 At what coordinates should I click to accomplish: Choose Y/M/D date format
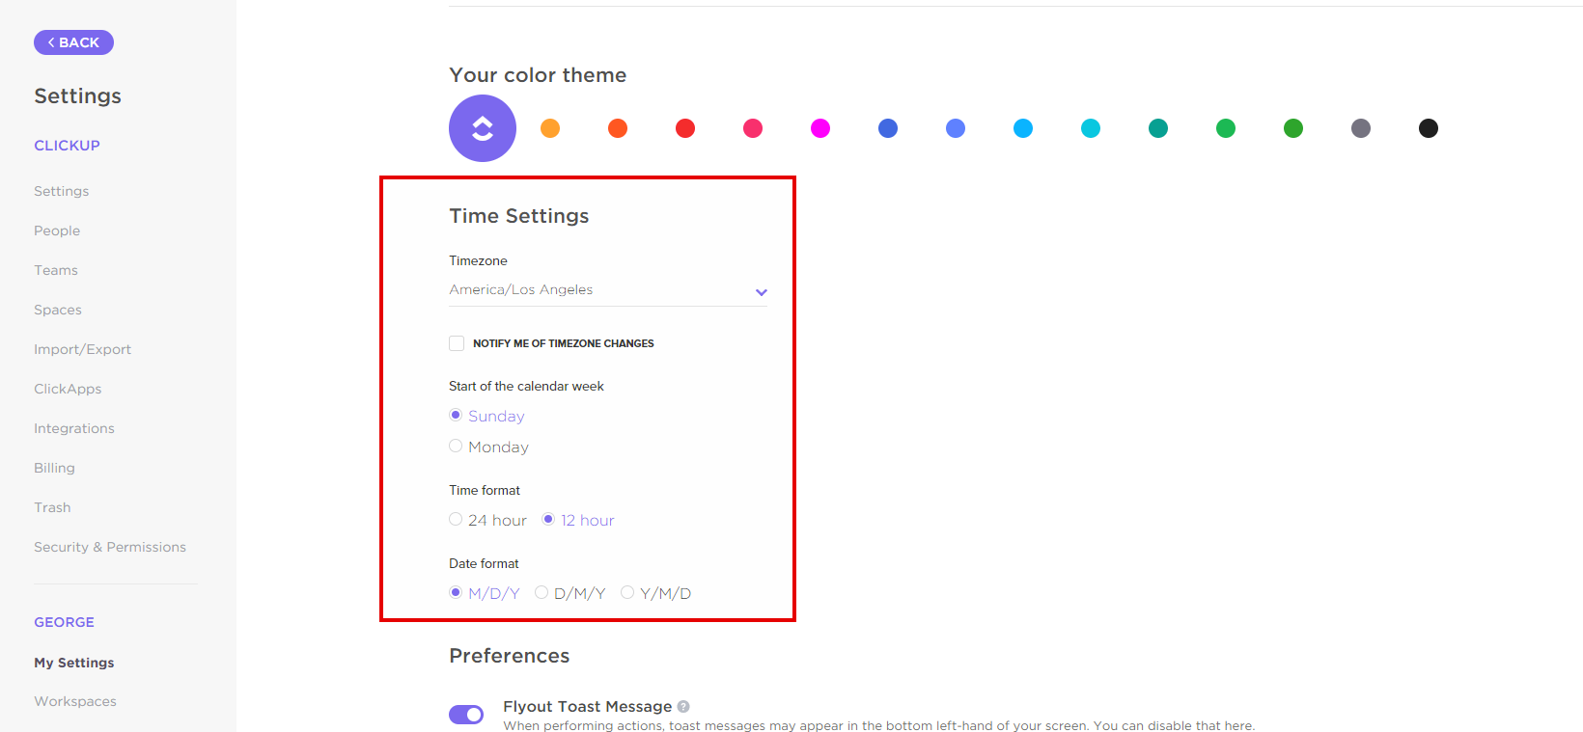tap(627, 593)
